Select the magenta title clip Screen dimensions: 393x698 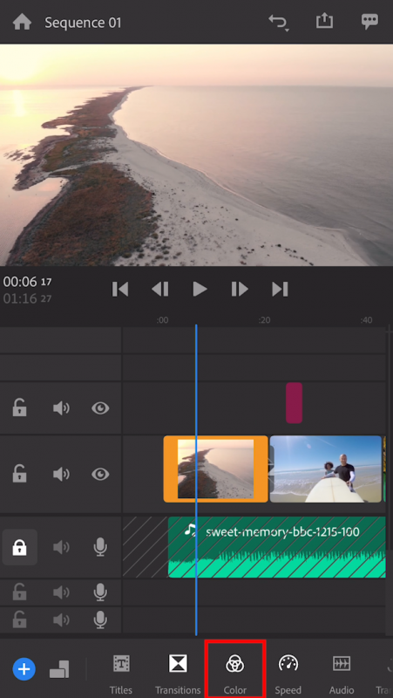pos(294,403)
